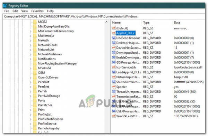
Task: Expand the Perflib registry key
Action: (31, 91)
